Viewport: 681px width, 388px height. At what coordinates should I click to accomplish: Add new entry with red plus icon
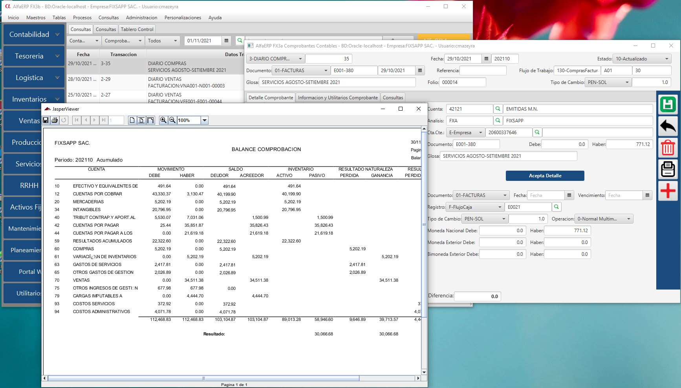(668, 191)
